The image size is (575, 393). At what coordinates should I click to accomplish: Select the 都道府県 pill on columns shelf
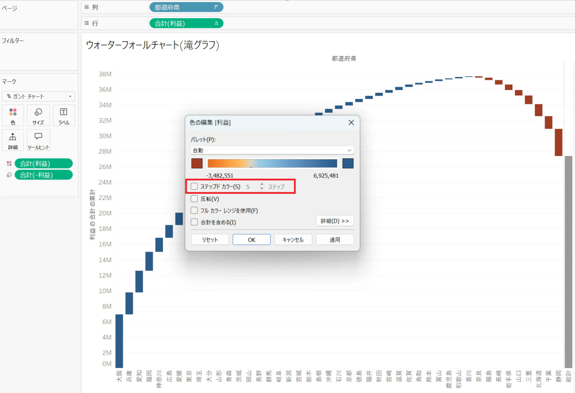click(x=186, y=7)
